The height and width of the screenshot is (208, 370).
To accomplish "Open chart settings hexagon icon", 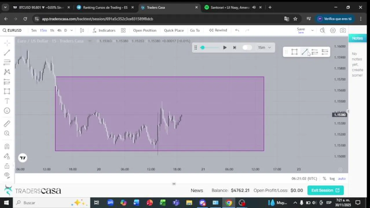I will tap(333, 30).
